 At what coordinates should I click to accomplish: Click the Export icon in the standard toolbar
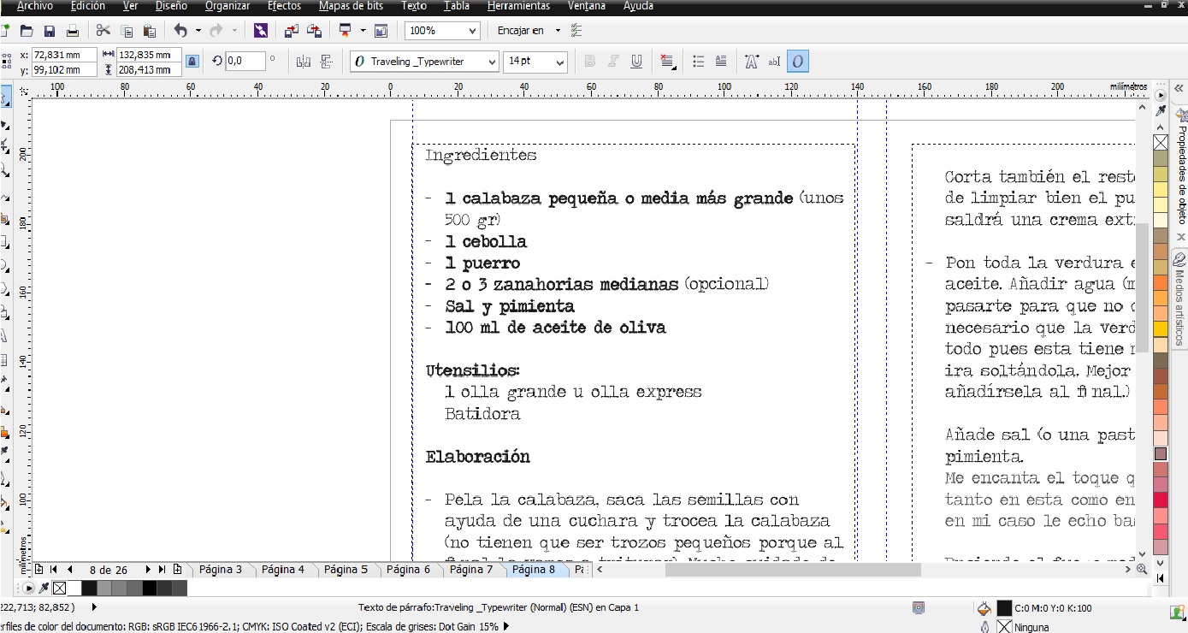(x=315, y=31)
